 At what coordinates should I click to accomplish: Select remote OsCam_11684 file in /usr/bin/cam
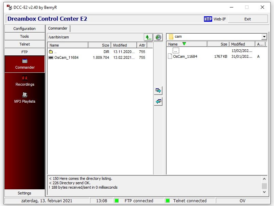click(66, 57)
